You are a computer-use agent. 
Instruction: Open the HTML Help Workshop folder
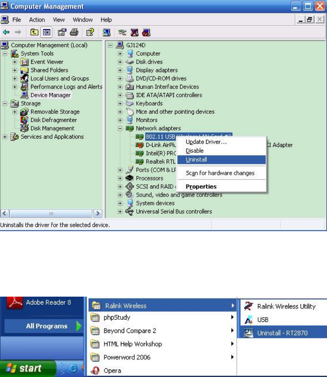pyautogui.click(x=163, y=344)
